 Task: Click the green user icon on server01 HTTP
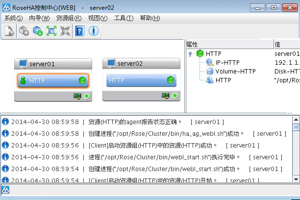(x=23, y=80)
